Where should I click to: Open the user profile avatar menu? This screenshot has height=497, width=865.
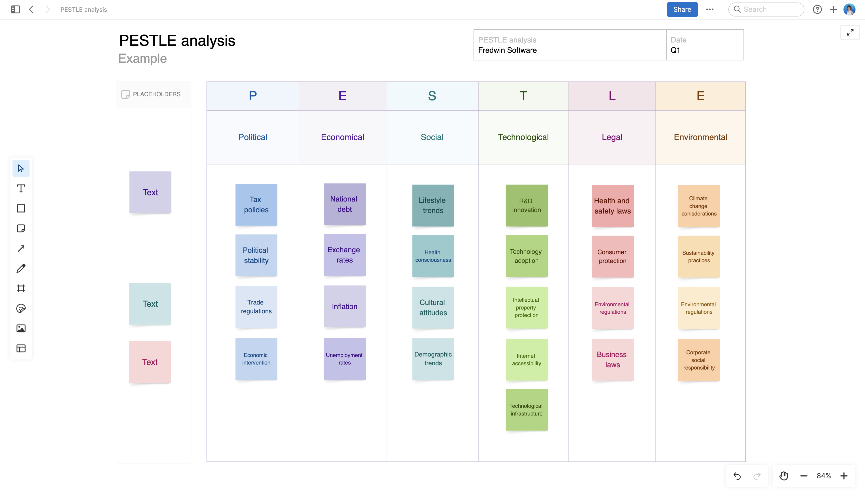click(850, 9)
